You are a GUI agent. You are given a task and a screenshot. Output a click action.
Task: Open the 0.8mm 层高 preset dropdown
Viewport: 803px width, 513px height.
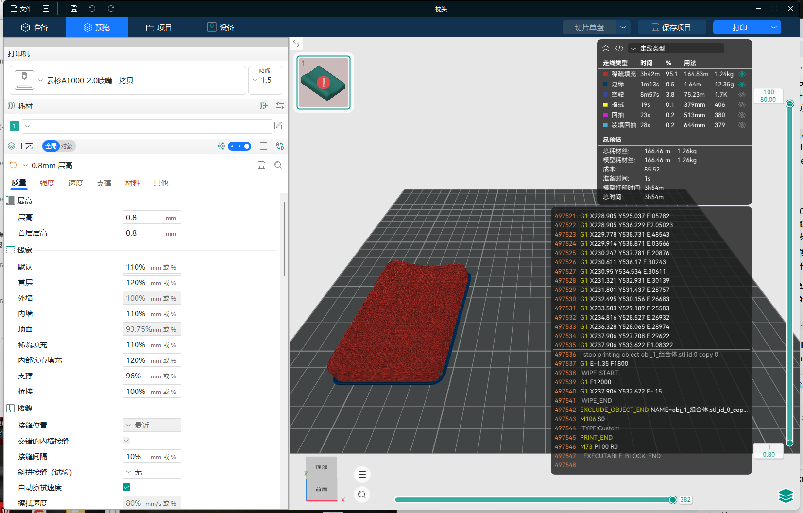coord(137,165)
